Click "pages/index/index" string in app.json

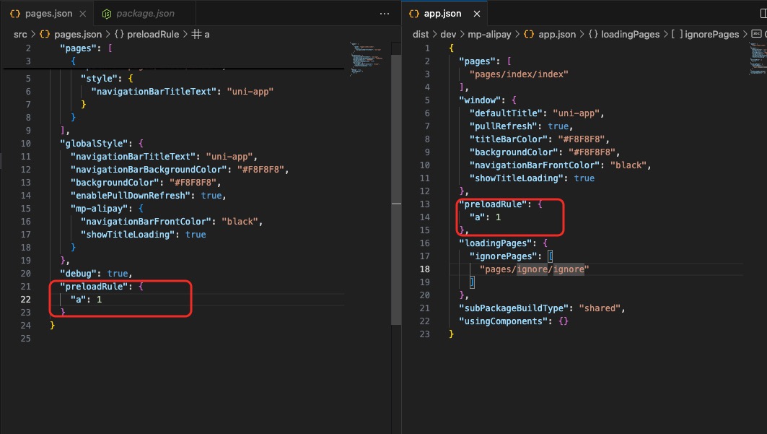tap(519, 74)
